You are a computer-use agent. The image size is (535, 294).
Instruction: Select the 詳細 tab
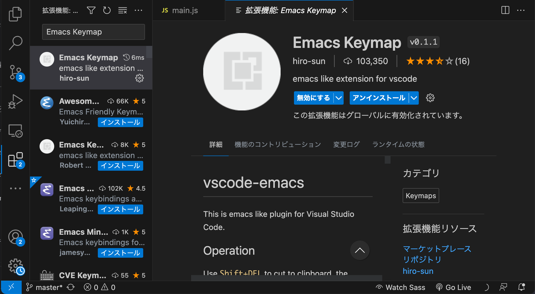216,144
